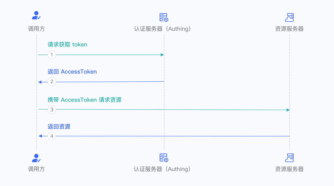The height and width of the screenshot is (186, 334).
Task: Click the "请求获取 token" step label
Action: 67,45
